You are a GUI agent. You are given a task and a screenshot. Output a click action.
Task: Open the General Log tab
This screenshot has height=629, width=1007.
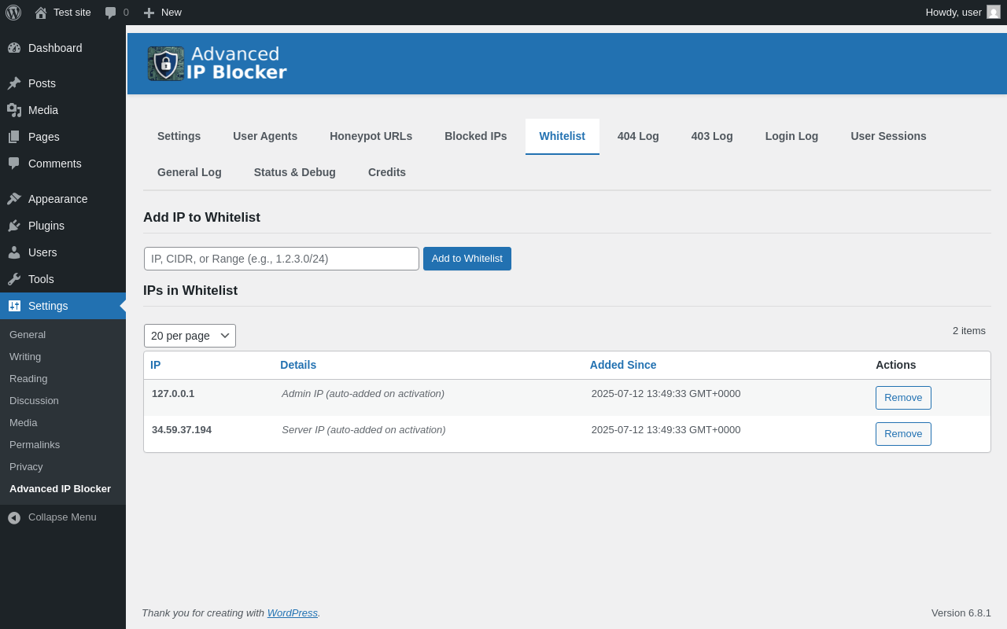[x=190, y=172]
